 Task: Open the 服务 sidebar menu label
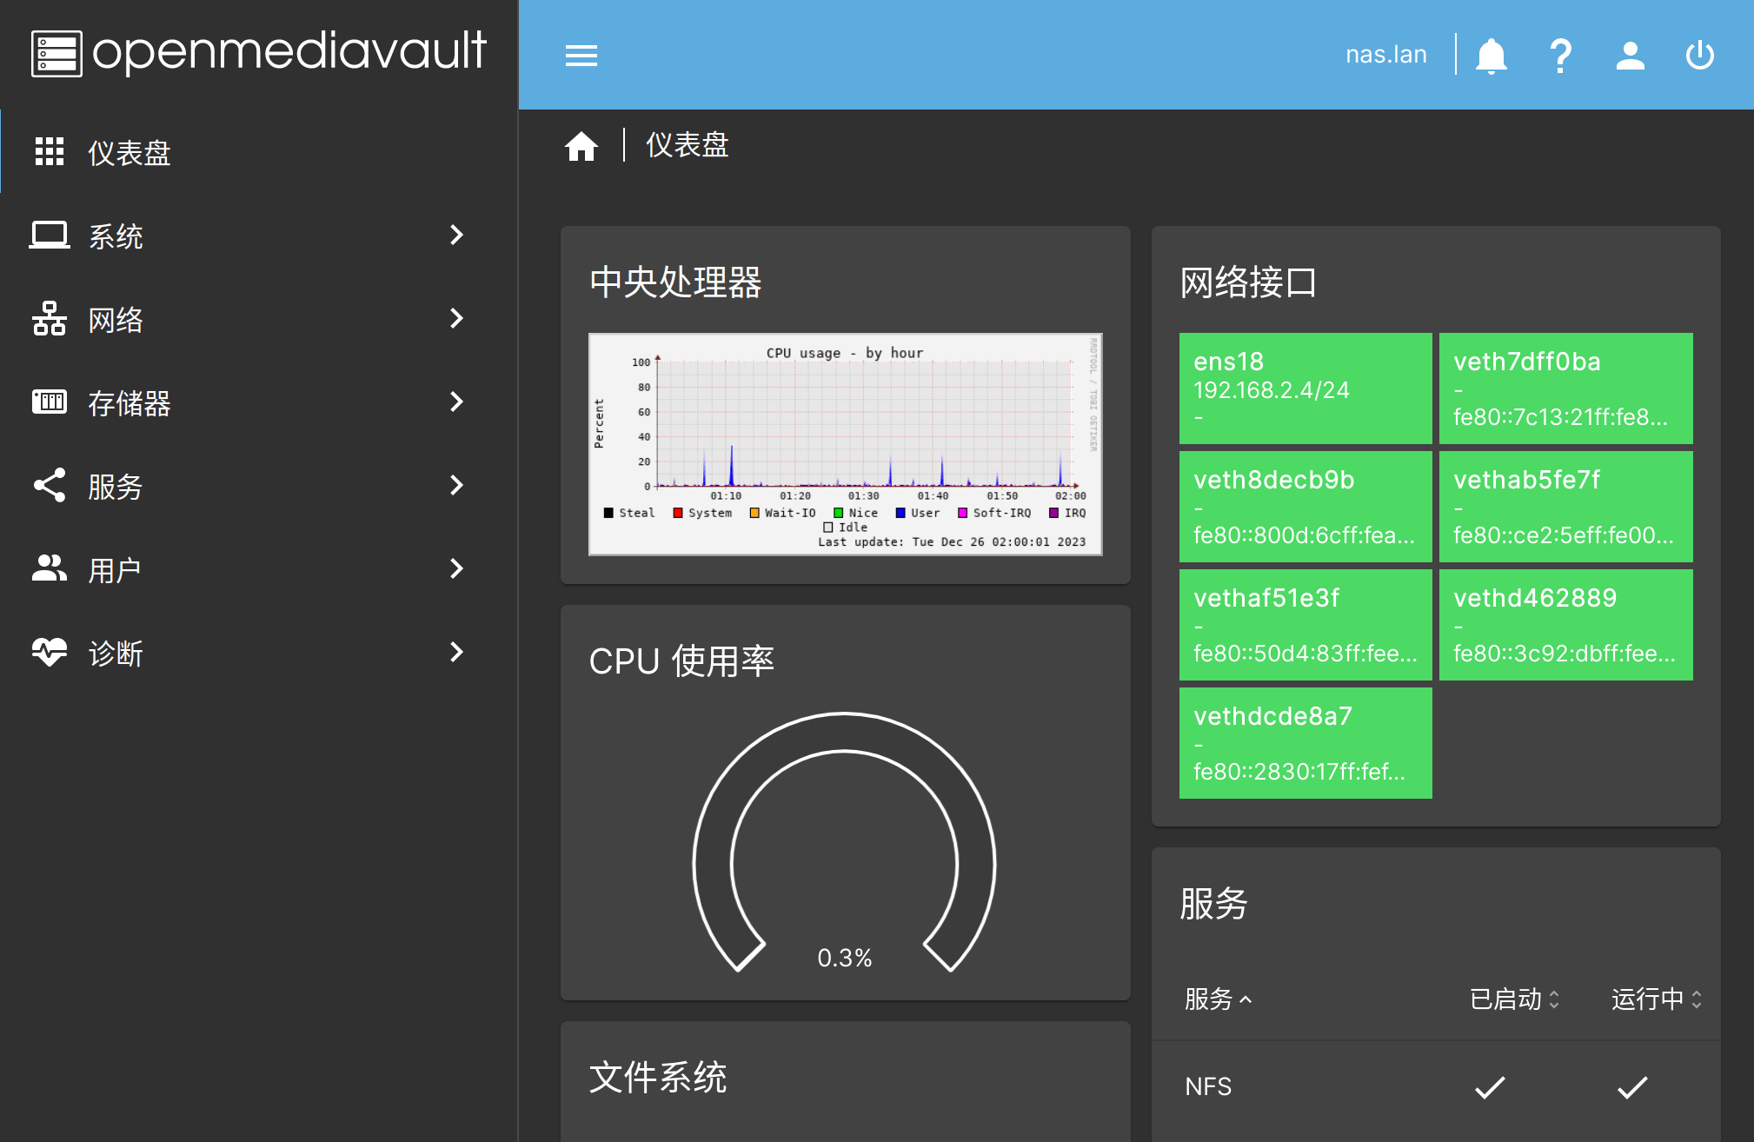(116, 486)
